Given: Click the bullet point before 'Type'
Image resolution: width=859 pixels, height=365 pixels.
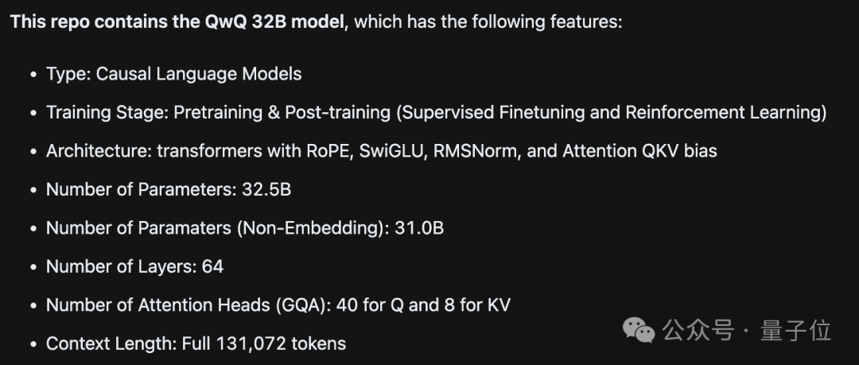Looking at the screenshot, I should pyautogui.click(x=34, y=75).
